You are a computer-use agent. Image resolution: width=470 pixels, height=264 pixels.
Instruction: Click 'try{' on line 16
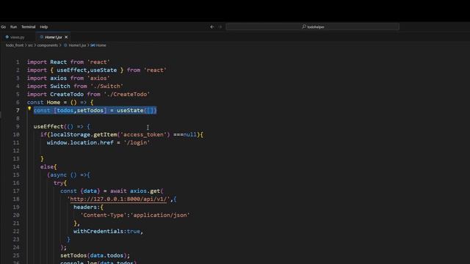coord(60,183)
